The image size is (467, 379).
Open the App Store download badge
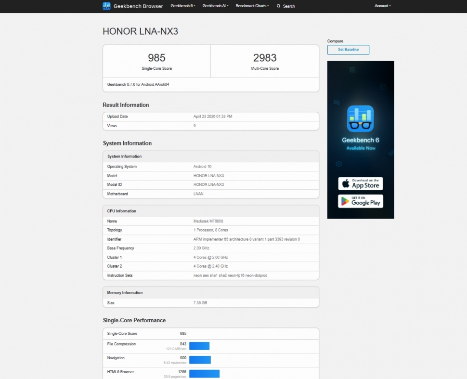click(x=360, y=183)
